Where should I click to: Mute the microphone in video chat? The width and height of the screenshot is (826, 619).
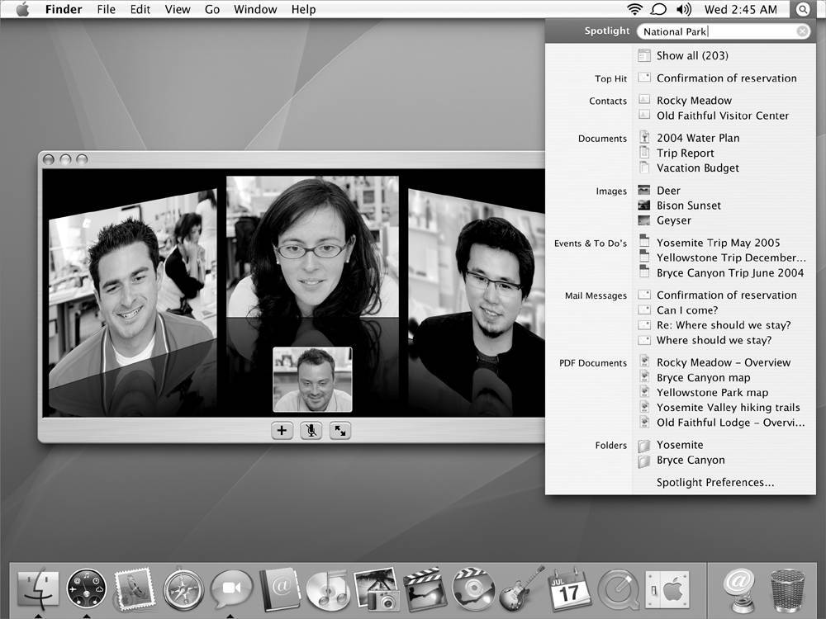click(311, 431)
